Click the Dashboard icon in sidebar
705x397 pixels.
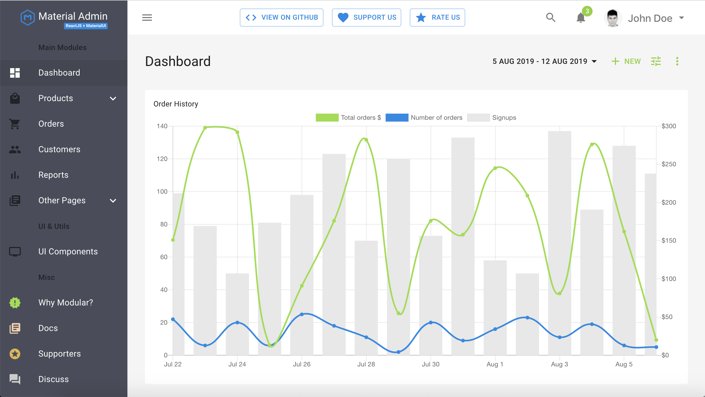(x=15, y=73)
